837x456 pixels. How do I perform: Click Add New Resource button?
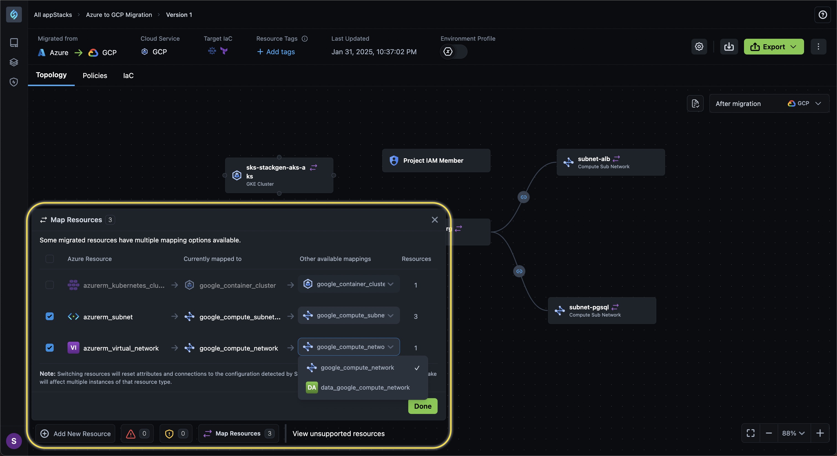pos(75,434)
